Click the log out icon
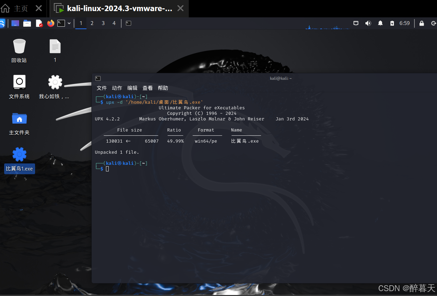The width and height of the screenshot is (437, 296). (x=434, y=23)
